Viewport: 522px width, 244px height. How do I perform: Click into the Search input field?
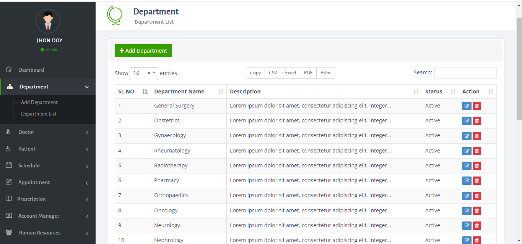(465, 73)
